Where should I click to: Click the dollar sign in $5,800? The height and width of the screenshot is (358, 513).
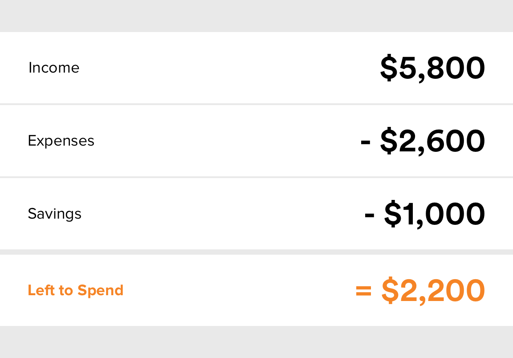tap(389, 68)
